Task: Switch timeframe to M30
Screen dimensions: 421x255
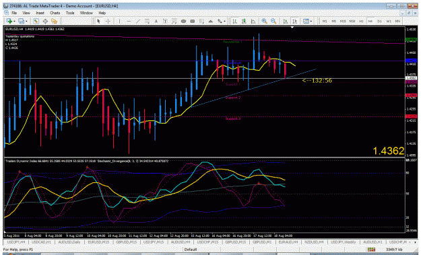Action: point(352,21)
